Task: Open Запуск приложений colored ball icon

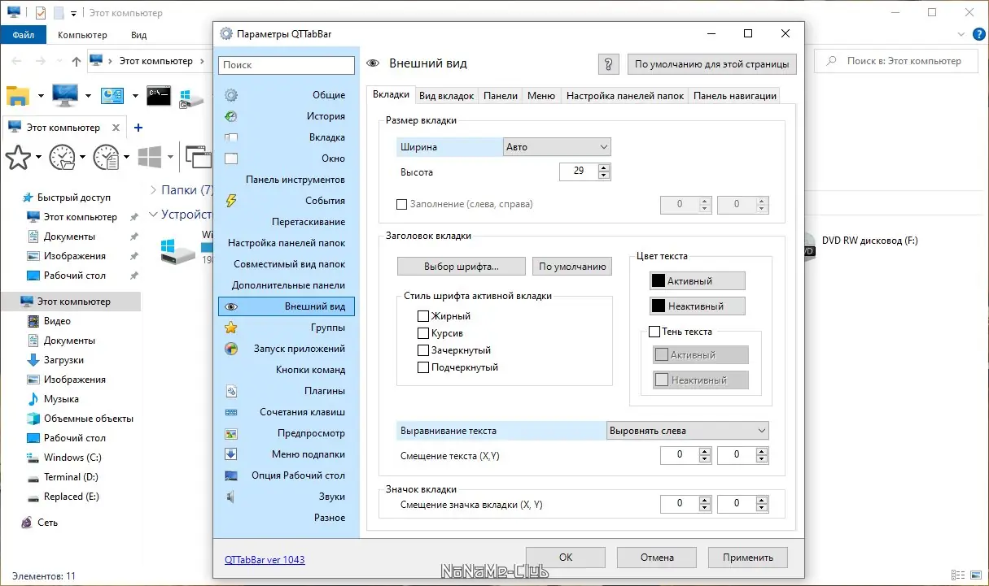Action: (x=231, y=349)
